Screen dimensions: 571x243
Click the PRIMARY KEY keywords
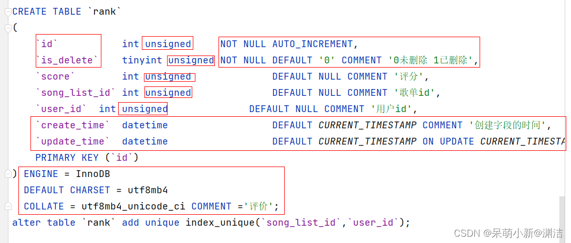pyautogui.click(x=67, y=158)
